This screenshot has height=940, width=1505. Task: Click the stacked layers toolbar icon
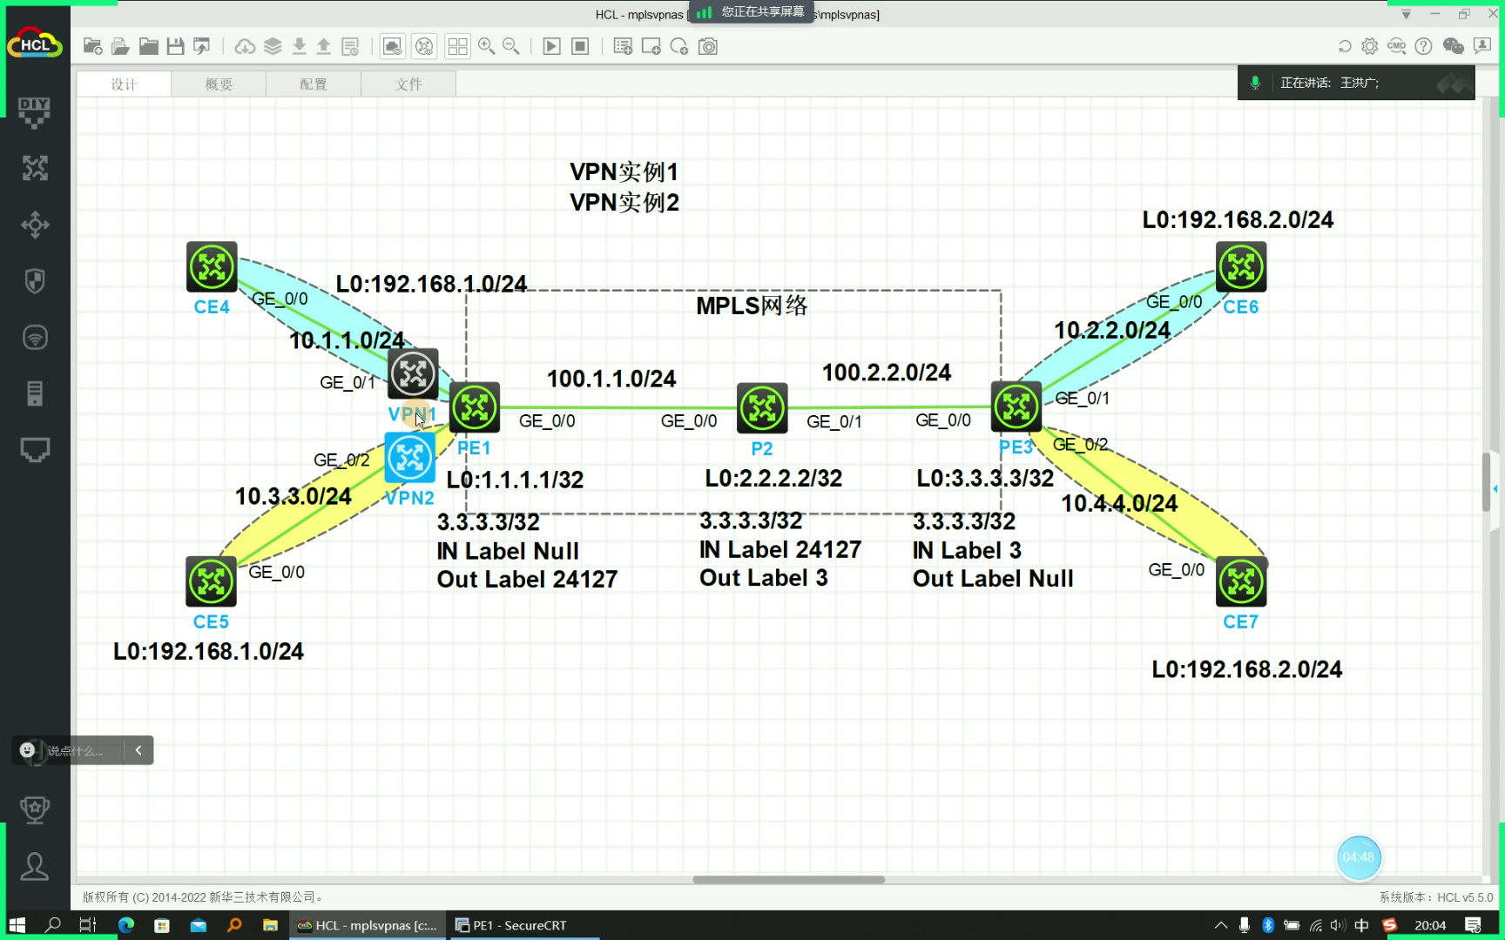[273, 46]
